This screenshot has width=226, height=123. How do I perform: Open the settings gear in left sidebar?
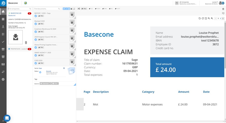tap(3, 79)
